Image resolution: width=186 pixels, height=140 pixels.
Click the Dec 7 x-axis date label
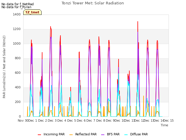(91, 120)
